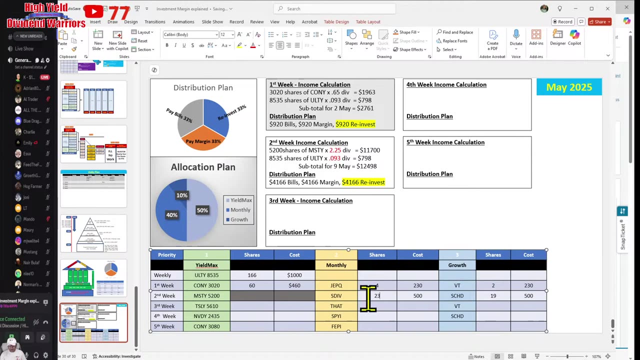Open the Slide Show tab
The image size is (640, 360).
pyautogui.click(x=212, y=22)
